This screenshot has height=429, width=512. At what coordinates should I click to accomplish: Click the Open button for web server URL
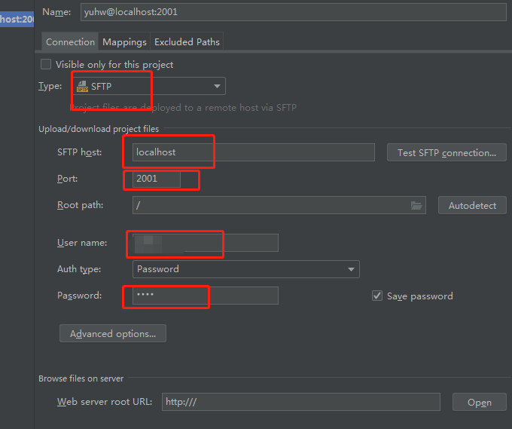[479, 403]
